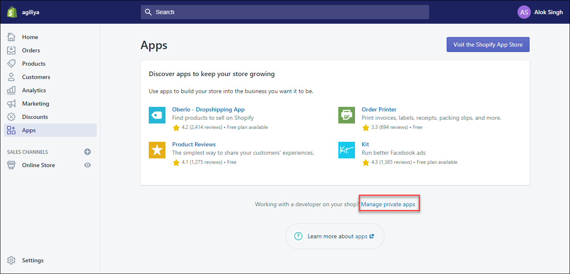The height and width of the screenshot is (274, 570).
Task: Open the Alok Singh account menu
Action: (540, 12)
